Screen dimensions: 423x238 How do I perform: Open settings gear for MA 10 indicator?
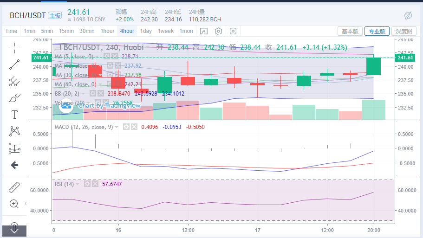pyautogui.click(x=110, y=65)
